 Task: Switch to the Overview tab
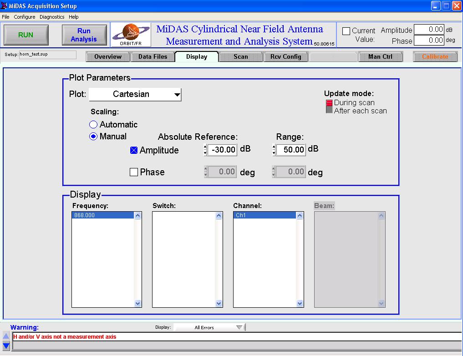[108, 56]
